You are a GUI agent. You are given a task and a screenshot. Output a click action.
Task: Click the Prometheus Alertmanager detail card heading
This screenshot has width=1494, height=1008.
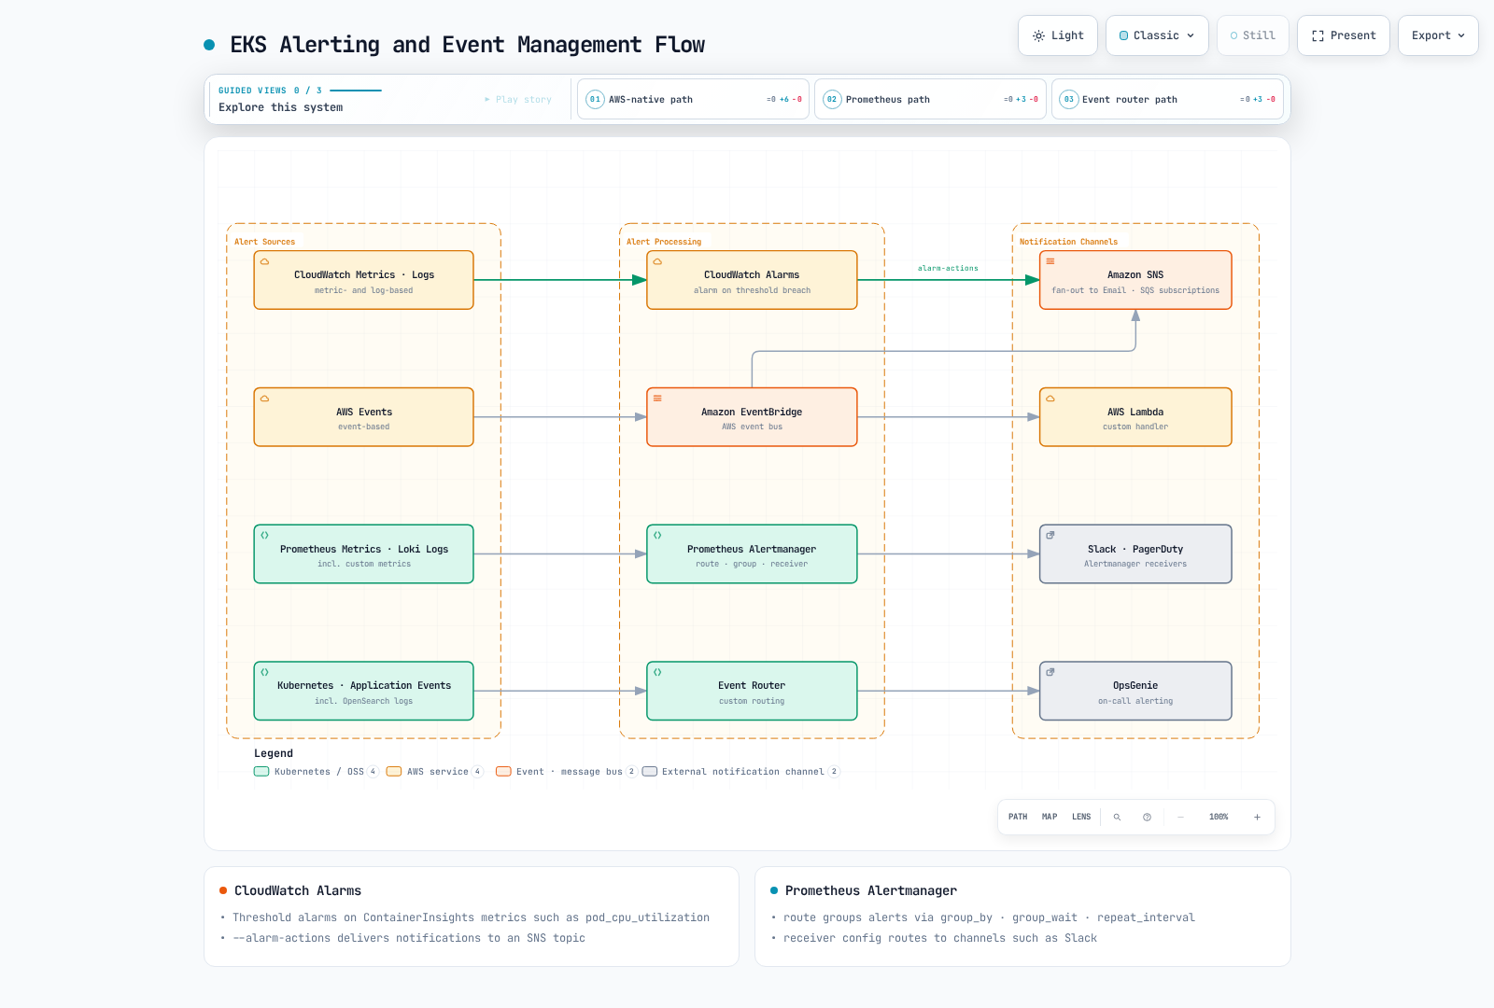click(870, 890)
